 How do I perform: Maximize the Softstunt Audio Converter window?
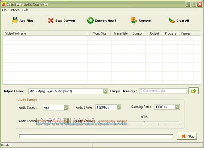pyautogui.click(x=194, y=4)
